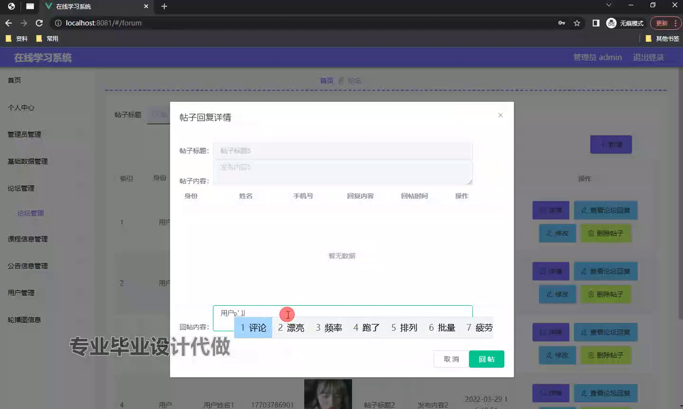
Task: Click the 退出登录 link
Action: 648,57
